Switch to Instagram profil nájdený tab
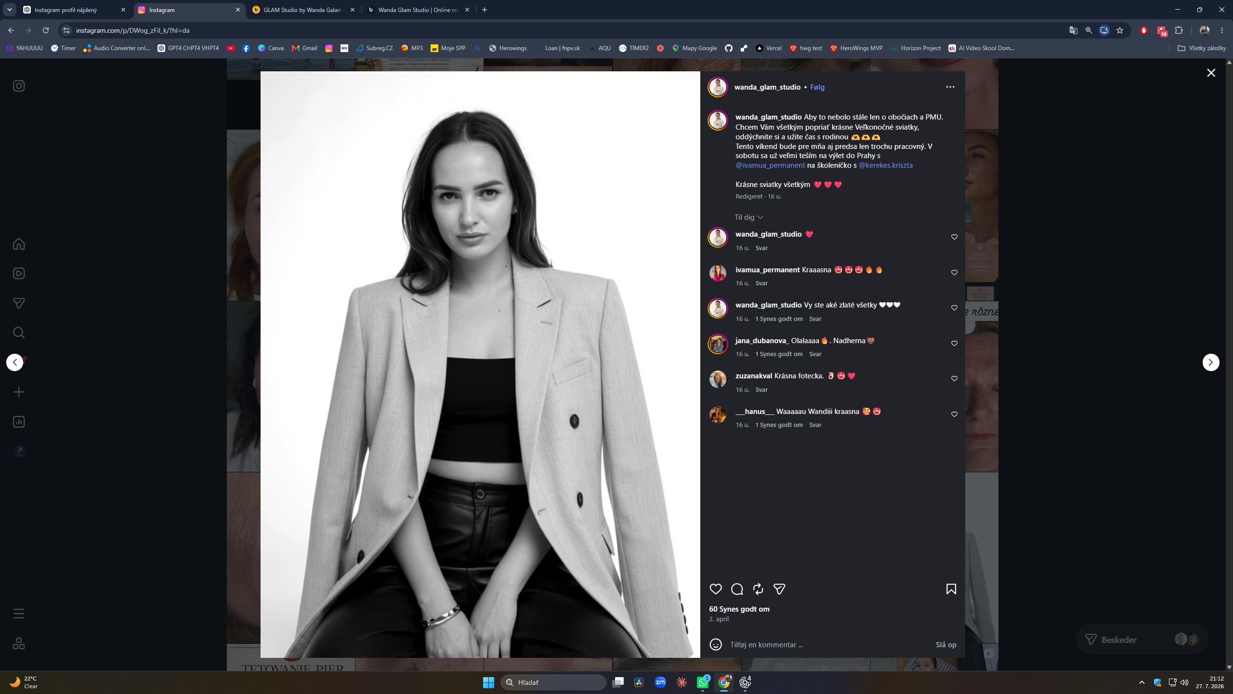The height and width of the screenshot is (694, 1233). pyautogui.click(x=75, y=10)
